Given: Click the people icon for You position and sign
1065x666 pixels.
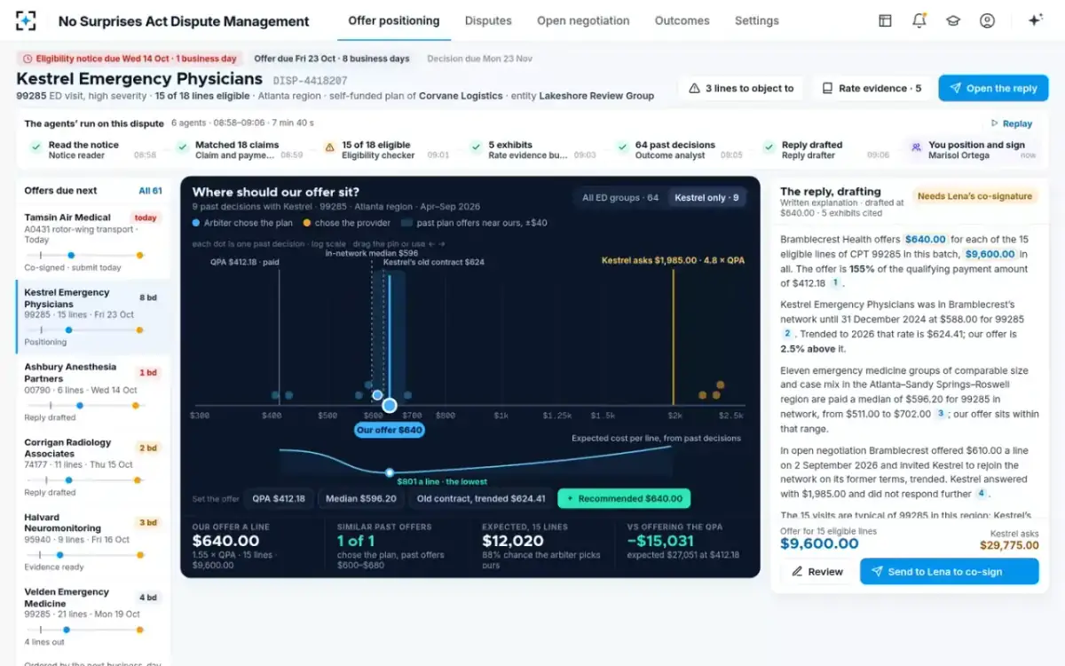Looking at the screenshot, I should pyautogui.click(x=916, y=149).
